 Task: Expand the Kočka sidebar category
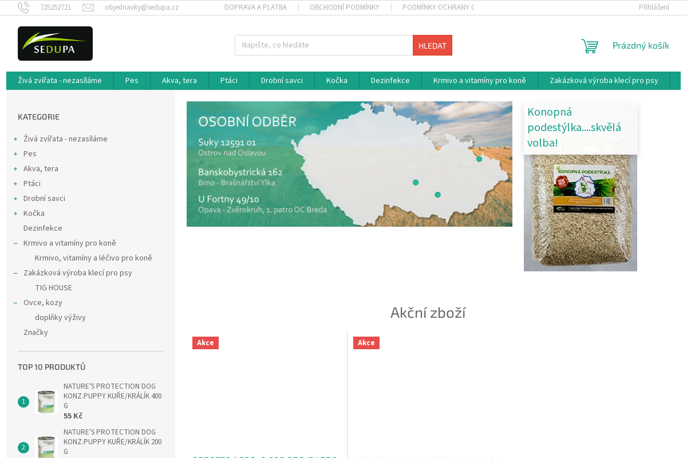(15, 214)
